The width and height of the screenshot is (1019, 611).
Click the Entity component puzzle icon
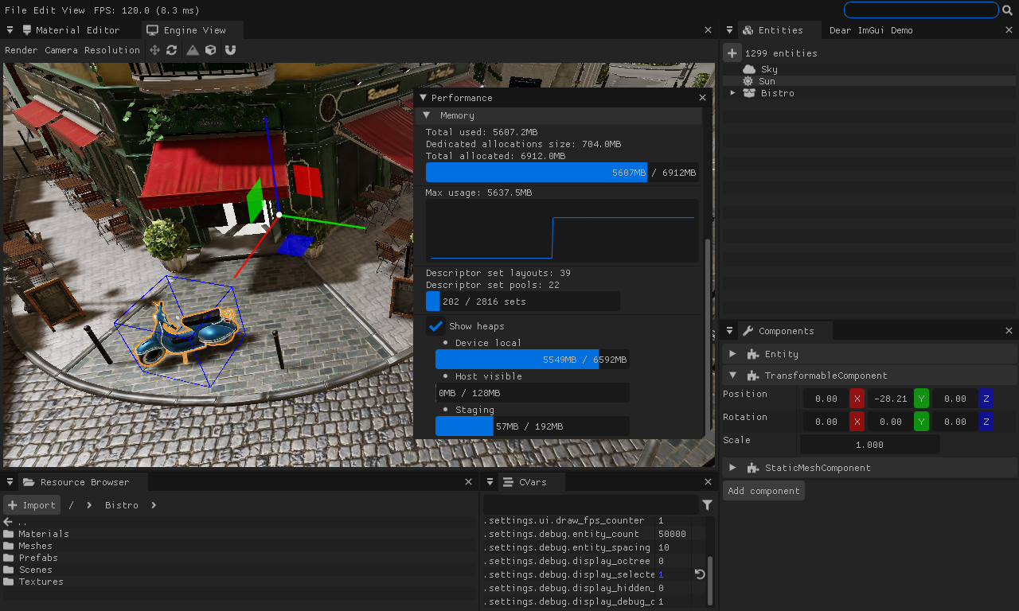(x=753, y=354)
